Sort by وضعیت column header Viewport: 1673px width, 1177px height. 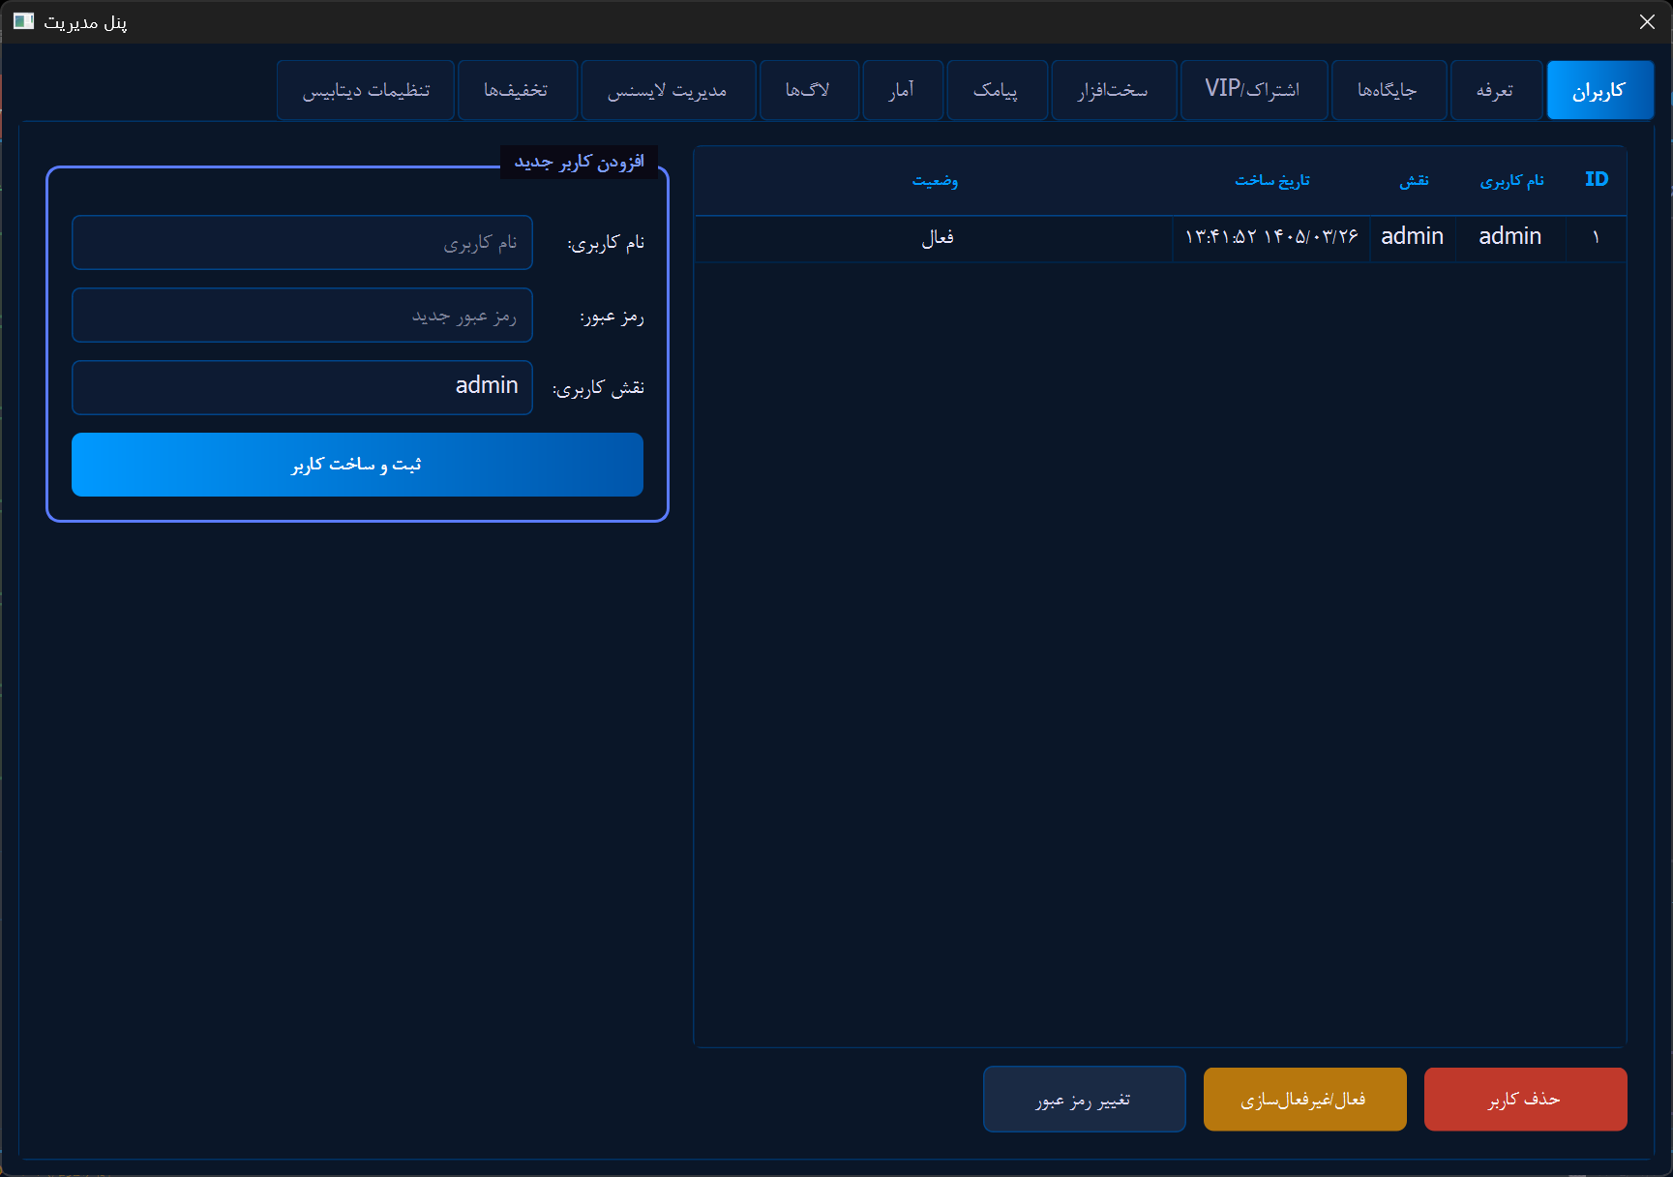[934, 180]
